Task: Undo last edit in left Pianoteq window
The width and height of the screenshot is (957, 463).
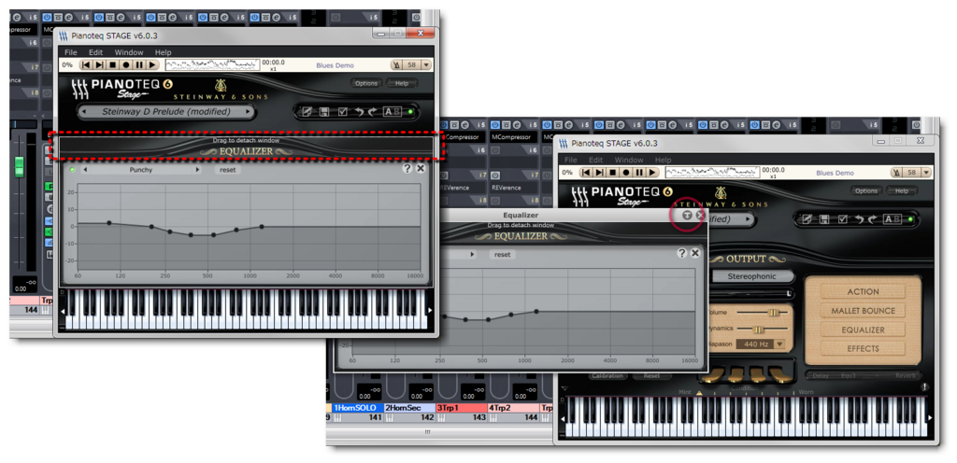Action: click(x=360, y=111)
